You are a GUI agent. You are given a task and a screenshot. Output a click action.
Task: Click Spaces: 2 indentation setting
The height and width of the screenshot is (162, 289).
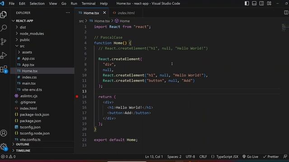coord(174,157)
